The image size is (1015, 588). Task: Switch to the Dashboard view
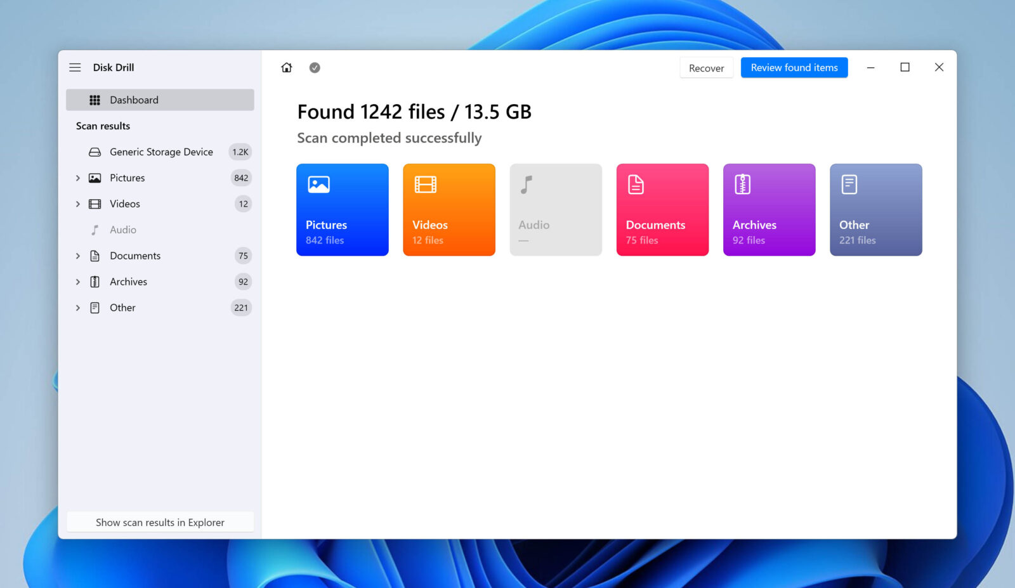pos(134,100)
